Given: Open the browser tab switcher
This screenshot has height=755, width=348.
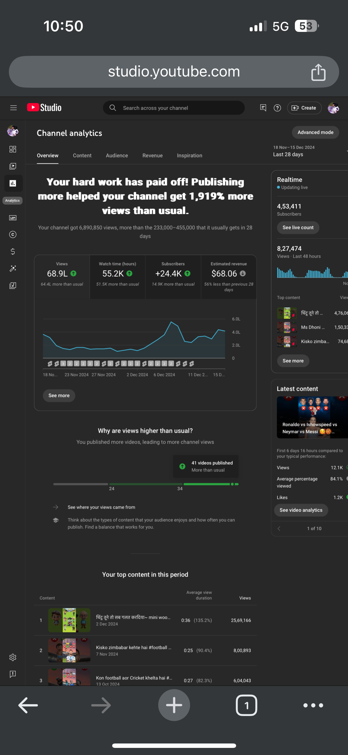Looking at the screenshot, I should tap(246, 705).
